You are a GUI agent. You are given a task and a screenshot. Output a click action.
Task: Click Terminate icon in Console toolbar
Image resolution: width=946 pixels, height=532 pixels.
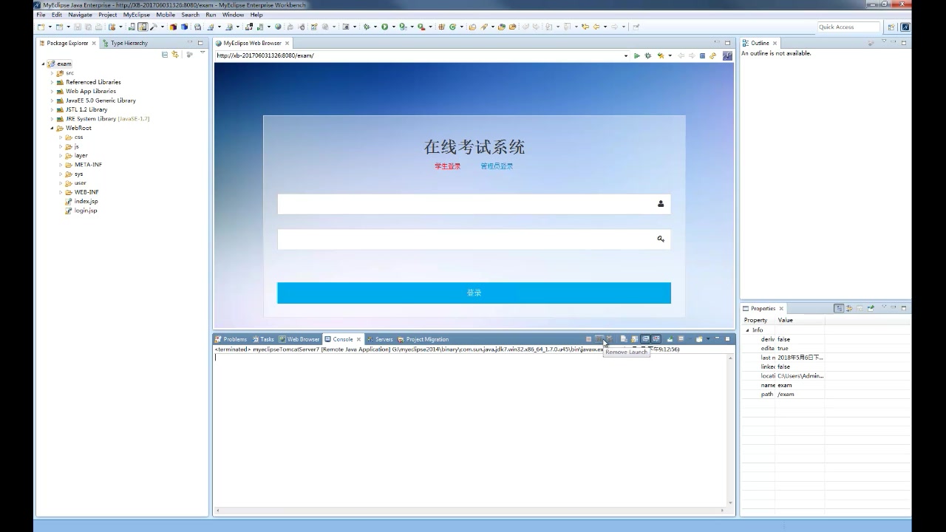(588, 339)
